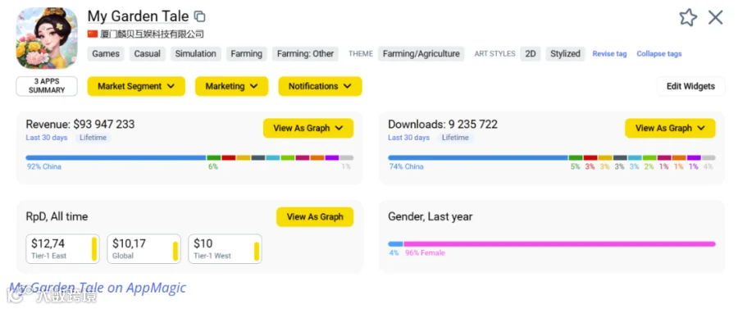Open the publisher company name link
The image size is (738, 309).
(x=152, y=34)
